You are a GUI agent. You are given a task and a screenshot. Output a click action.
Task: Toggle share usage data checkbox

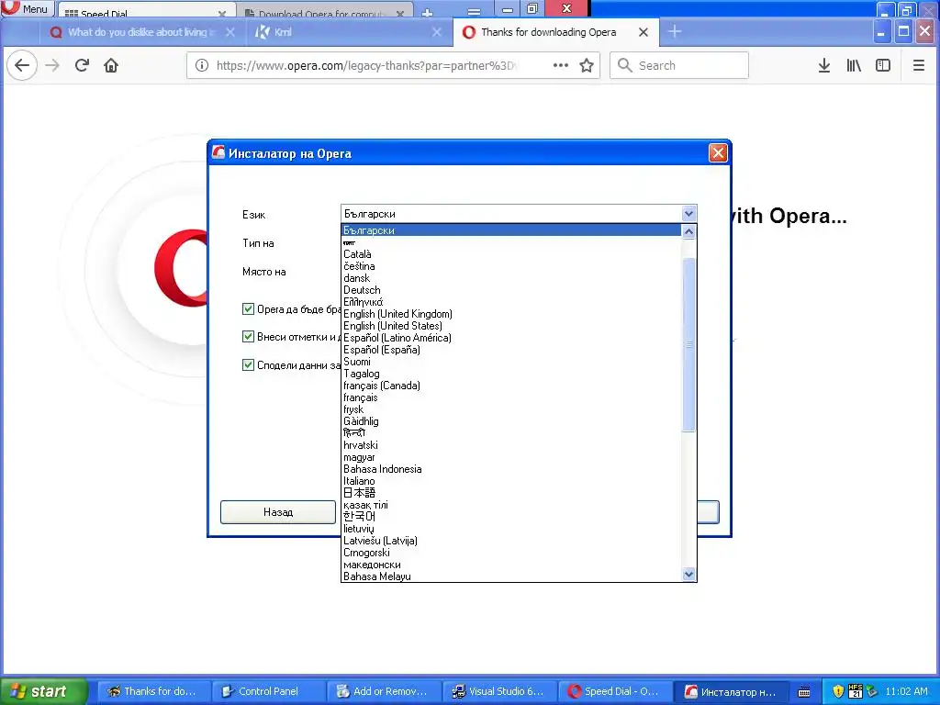(248, 364)
